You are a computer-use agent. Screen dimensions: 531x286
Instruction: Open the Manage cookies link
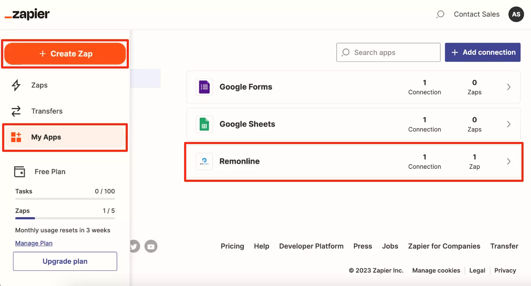point(436,270)
